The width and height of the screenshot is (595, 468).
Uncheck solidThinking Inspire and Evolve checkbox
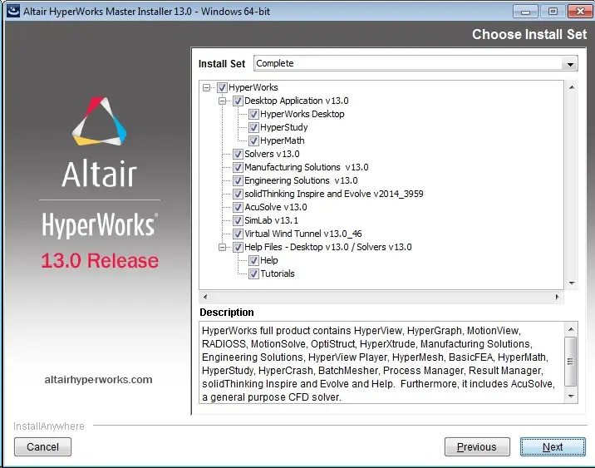(x=238, y=194)
